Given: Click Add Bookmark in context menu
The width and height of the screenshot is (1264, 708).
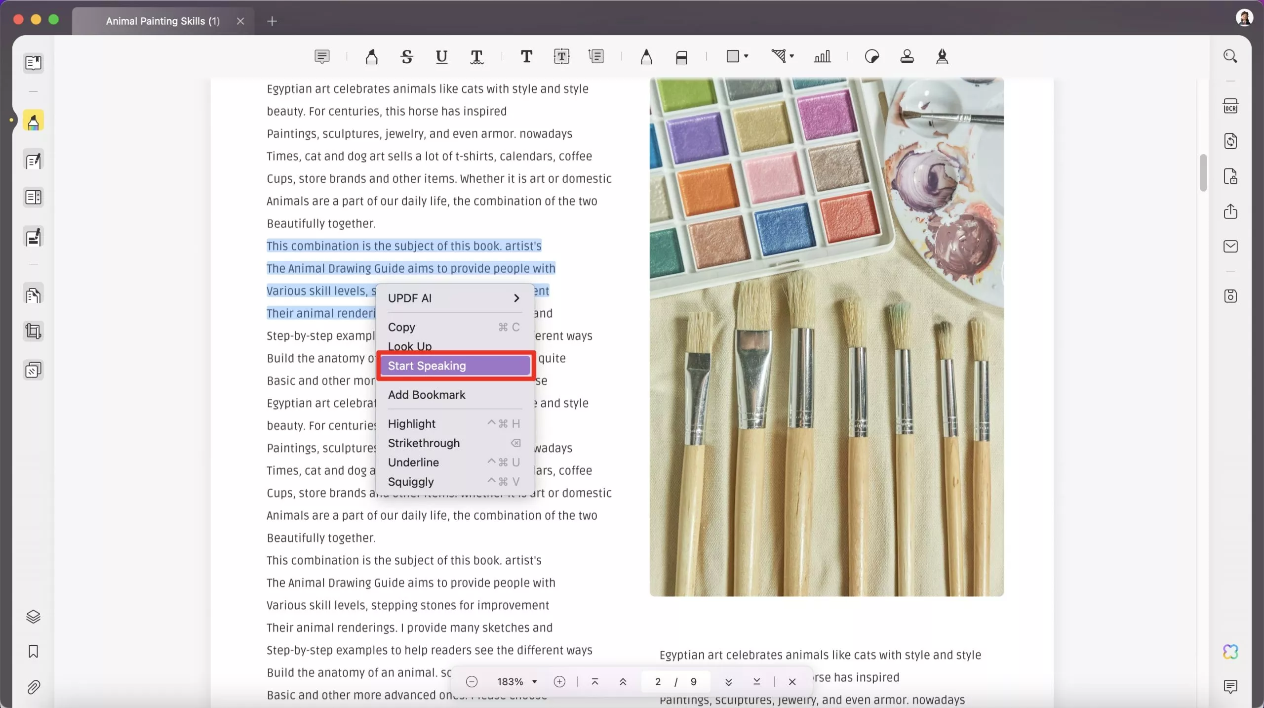Looking at the screenshot, I should pos(426,394).
